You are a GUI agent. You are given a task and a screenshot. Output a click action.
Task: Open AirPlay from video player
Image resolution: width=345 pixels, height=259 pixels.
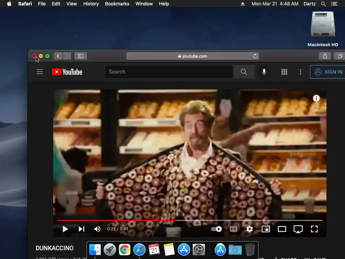pyautogui.click(x=298, y=229)
